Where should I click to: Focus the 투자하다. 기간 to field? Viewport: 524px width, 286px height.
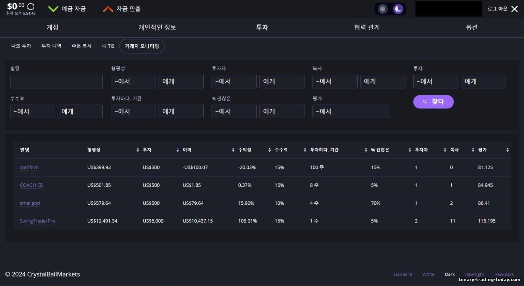[x=181, y=111]
